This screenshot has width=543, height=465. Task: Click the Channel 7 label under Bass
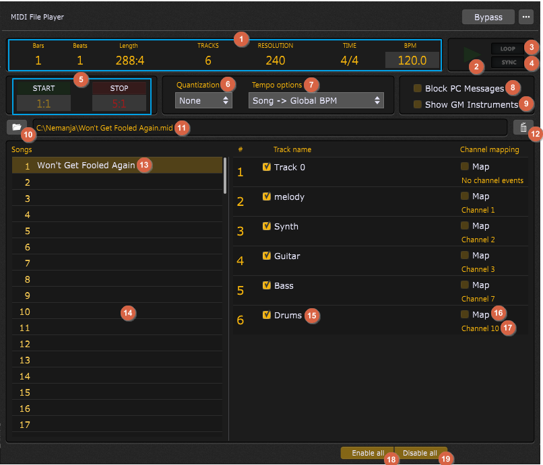point(478,299)
